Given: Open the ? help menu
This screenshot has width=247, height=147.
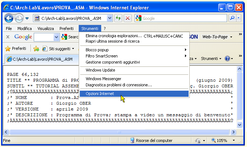Looking at the screenshot, I should (x=105, y=29).
